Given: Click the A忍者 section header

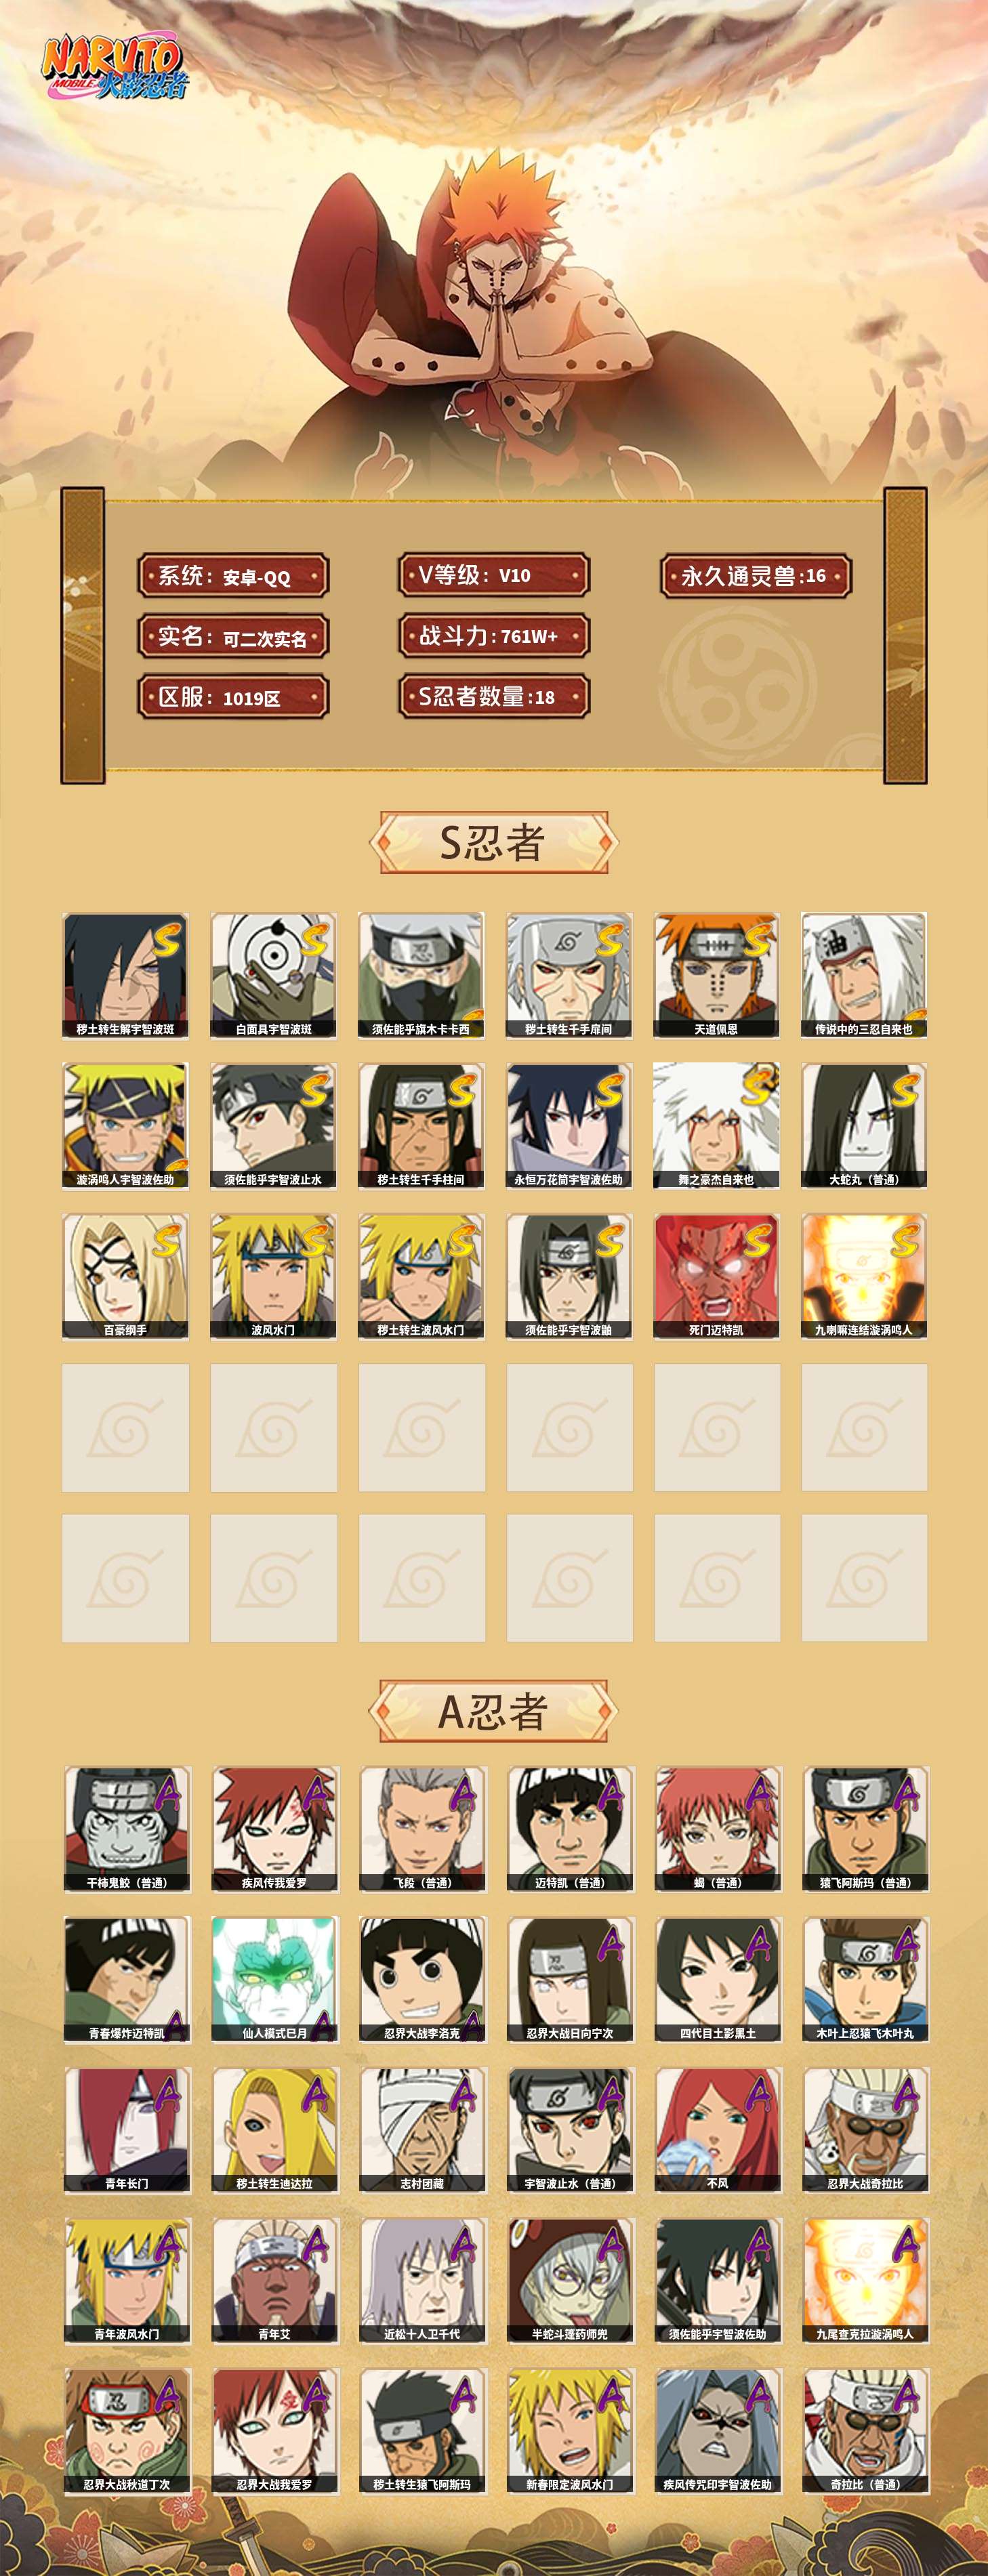Looking at the screenshot, I should coord(493,1711).
